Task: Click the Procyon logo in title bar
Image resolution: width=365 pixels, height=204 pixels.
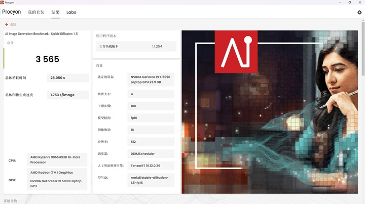Action: (x=2, y=3)
